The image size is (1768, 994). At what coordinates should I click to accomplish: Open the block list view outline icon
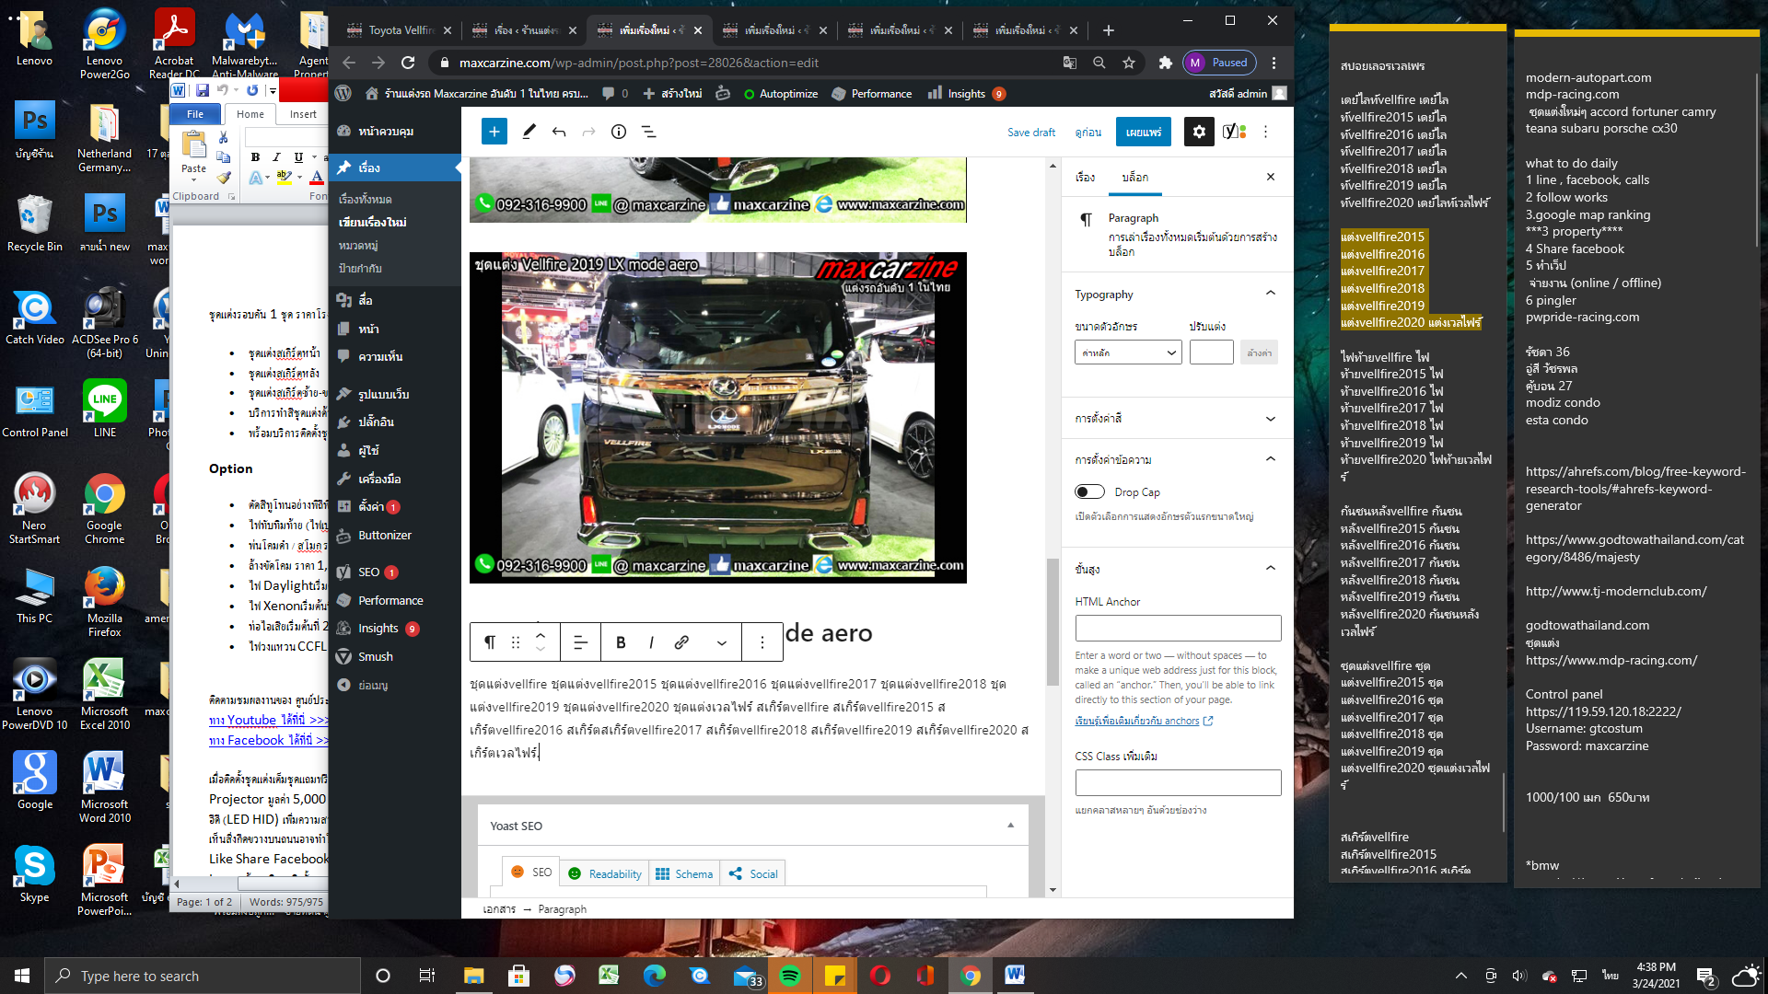point(648,132)
